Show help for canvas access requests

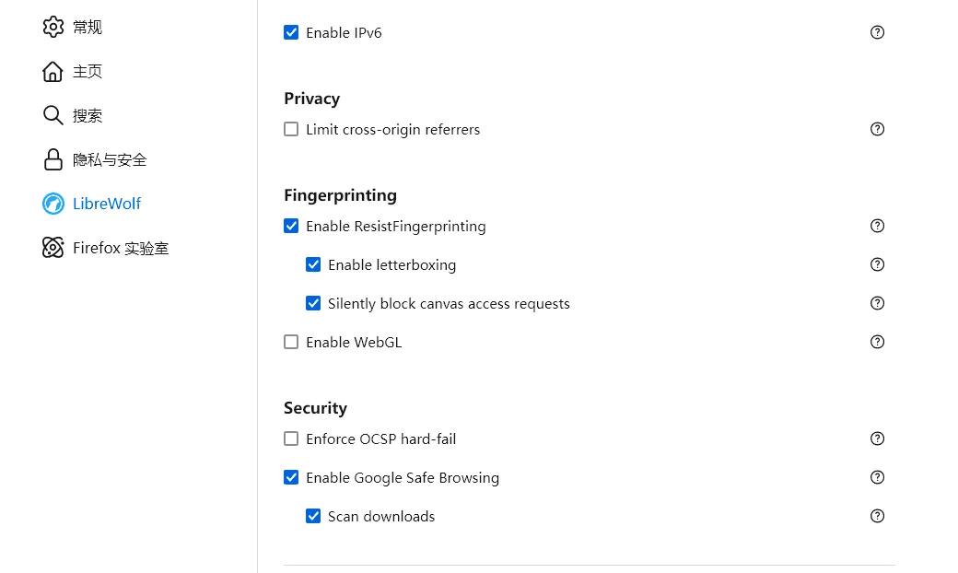tap(877, 304)
